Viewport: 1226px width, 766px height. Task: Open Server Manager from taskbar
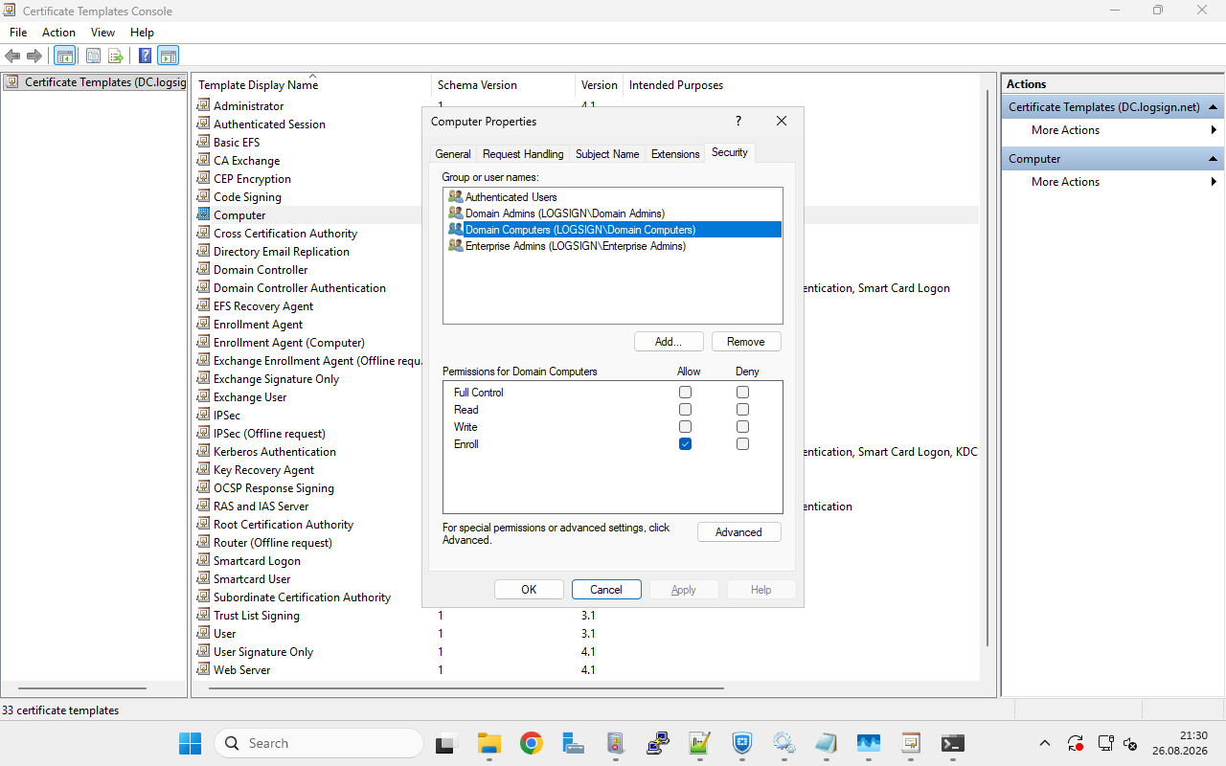(x=574, y=743)
